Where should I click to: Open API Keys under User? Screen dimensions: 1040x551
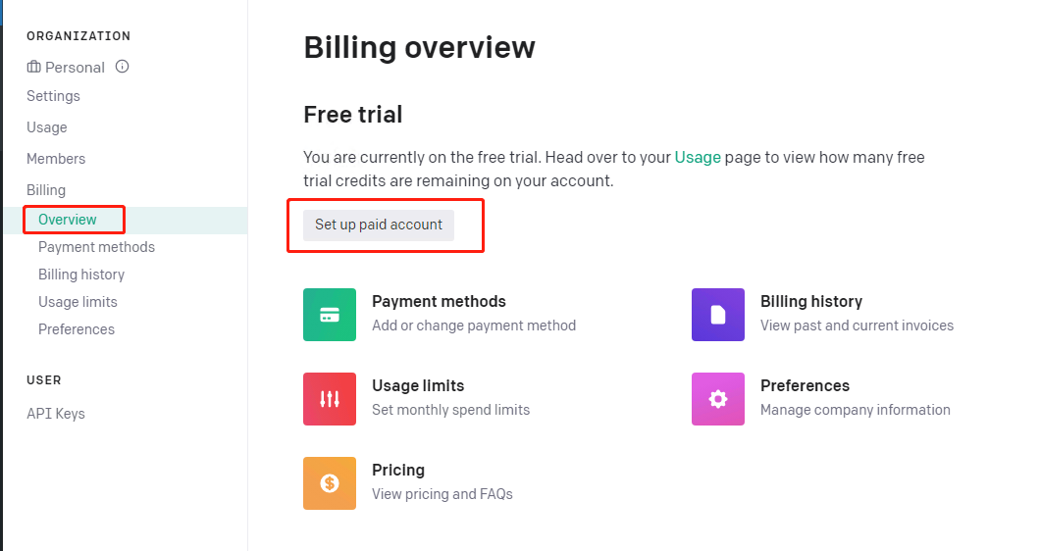click(x=56, y=414)
